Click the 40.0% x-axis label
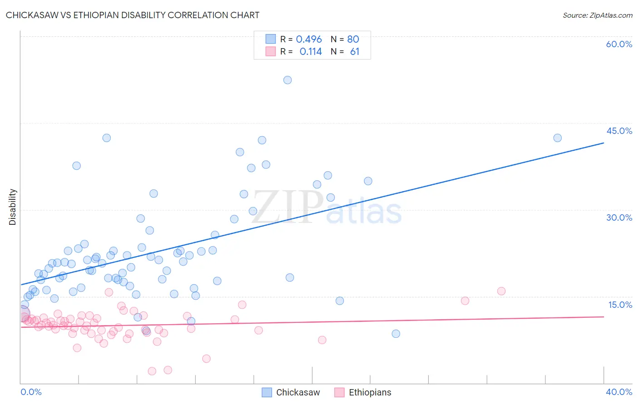638x405 pixels. tap(619, 392)
